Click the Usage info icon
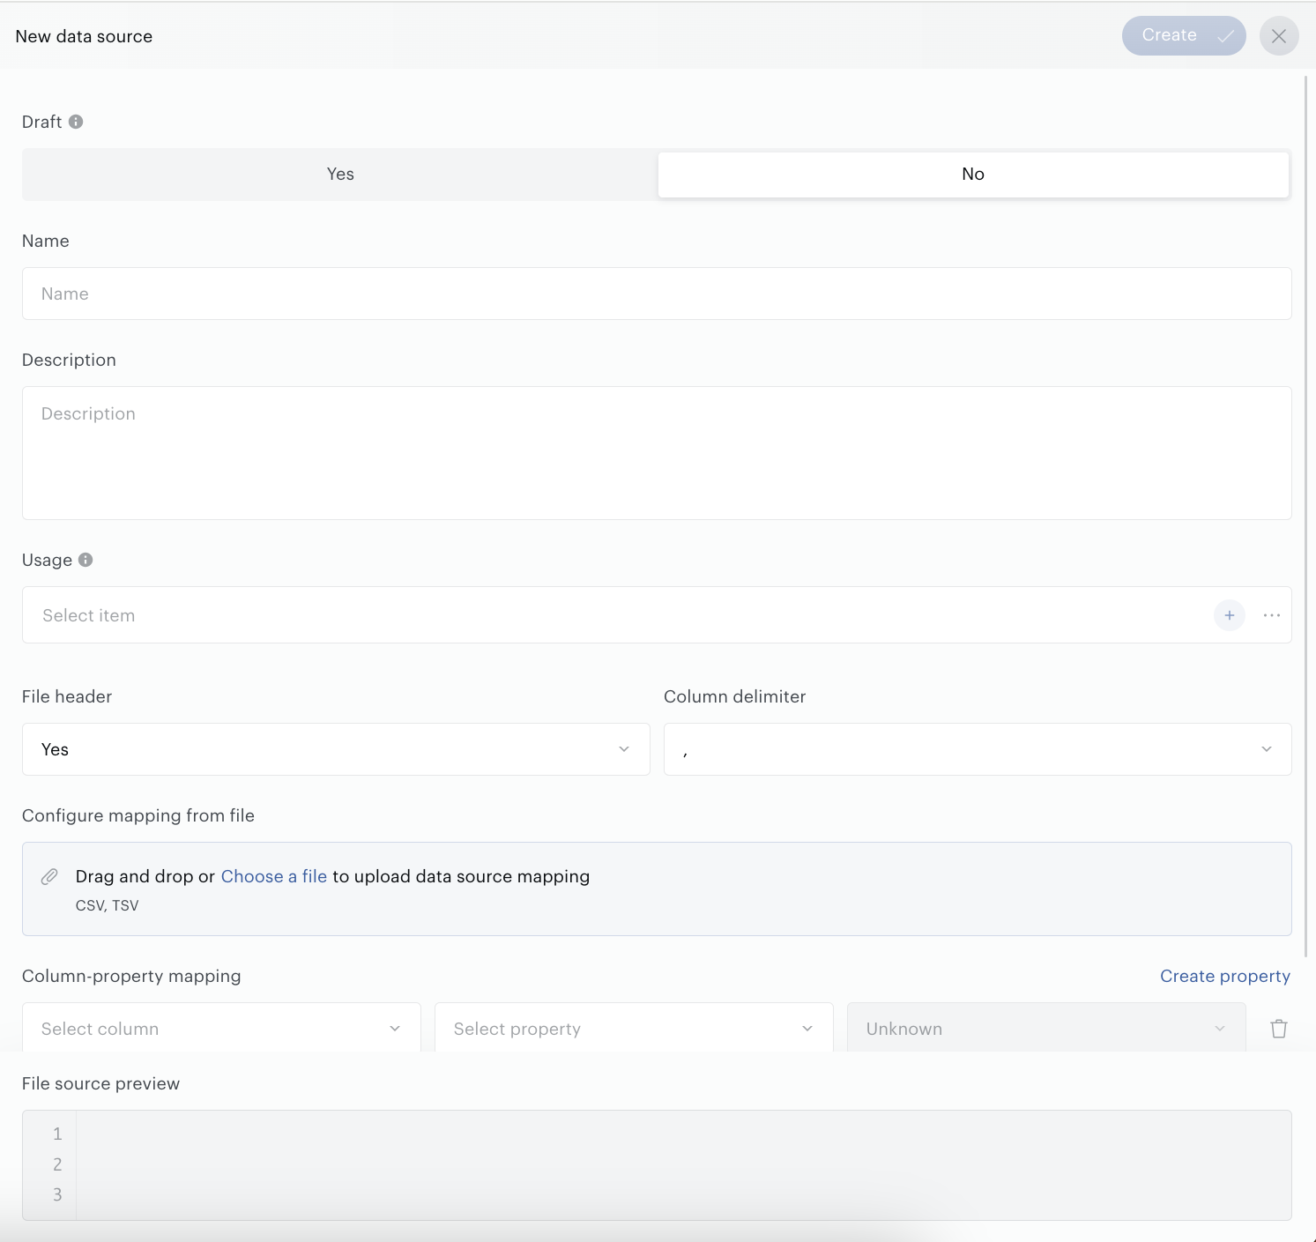The width and height of the screenshot is (1316, 1242). pyautogui.click(x=86, y=560)
